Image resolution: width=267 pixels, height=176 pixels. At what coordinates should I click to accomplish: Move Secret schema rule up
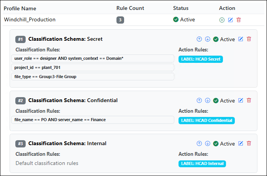tap(199, 39)
